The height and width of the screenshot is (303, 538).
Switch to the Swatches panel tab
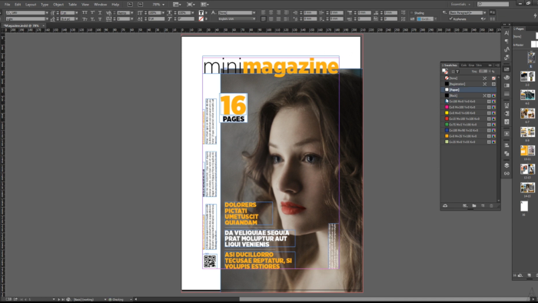tap(450, 65)
